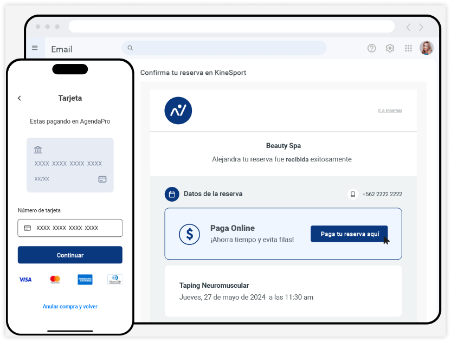Select the Mastercard logo
Image resolution: width=451 pixels, height=342 pixels.
coord(55,279)
